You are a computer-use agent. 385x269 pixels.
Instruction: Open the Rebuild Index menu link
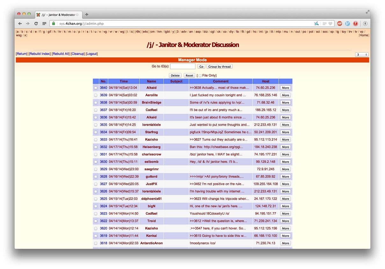(x=40, y=54)
